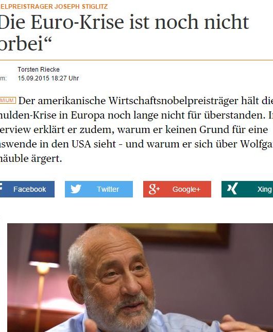Click the Google+ g+ icon

pyautogui.click(x=154, y=189)
